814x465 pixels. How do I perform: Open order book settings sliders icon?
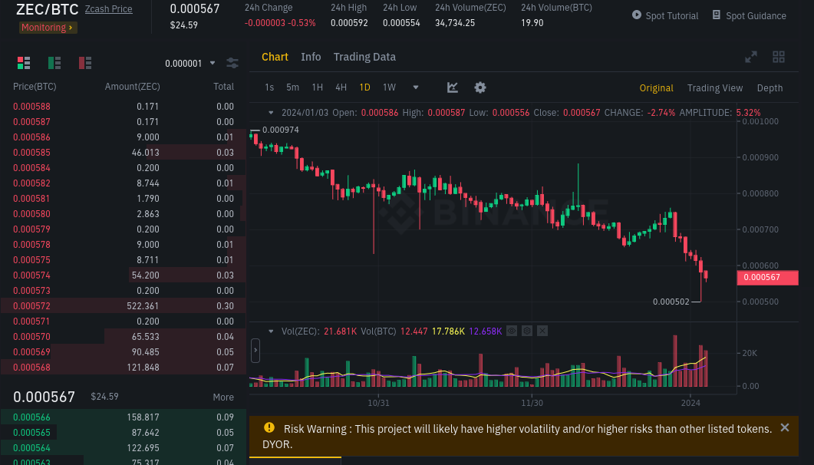coord(232,63)
